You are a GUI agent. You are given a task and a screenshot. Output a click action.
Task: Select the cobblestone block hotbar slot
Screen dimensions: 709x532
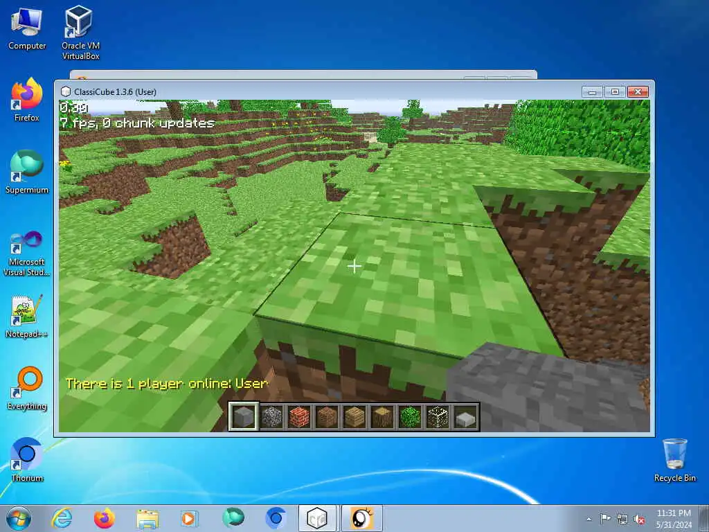(271, 416)
